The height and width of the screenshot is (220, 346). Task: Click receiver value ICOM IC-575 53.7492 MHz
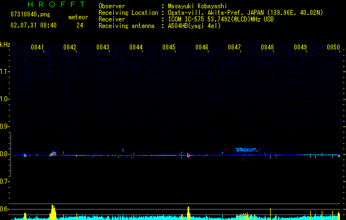click(x=221, y=19)
